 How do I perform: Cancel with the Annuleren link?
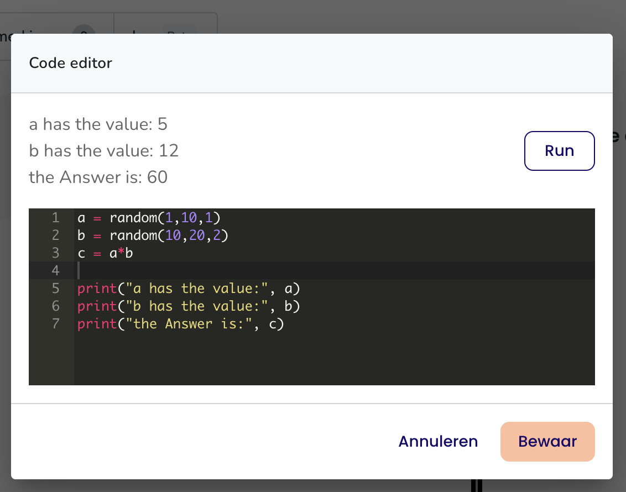click(438, 441)
